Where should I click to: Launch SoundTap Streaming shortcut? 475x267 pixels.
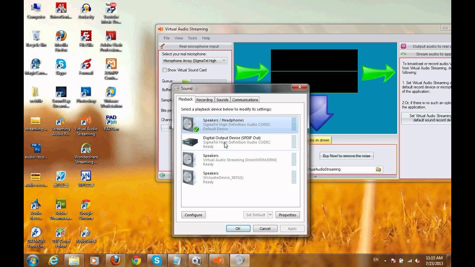click(x=61, y=97)
